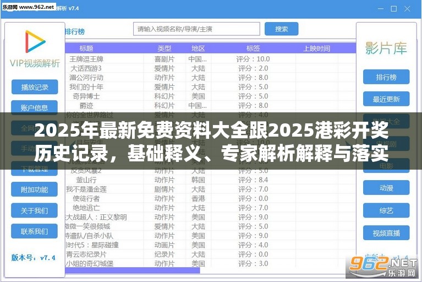The width and height of the screenshot is (422, 282).
Task: Select the 反贪风暴2 title
Action: tap(86, 171)
